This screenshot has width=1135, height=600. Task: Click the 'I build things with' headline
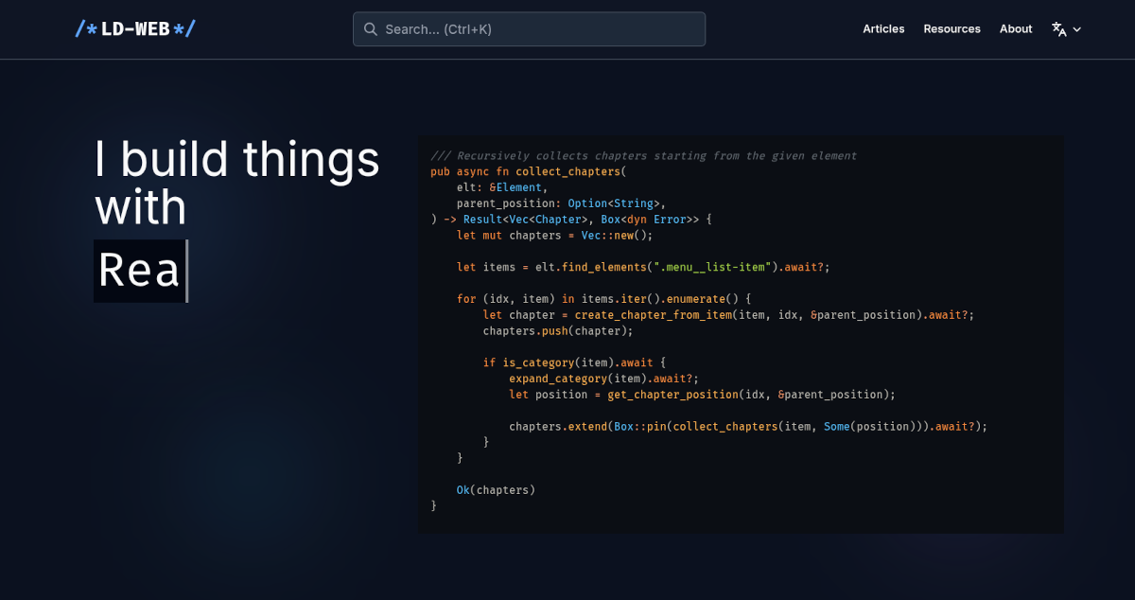point(237,183)
